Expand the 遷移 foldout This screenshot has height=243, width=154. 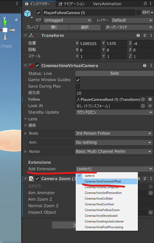pos(26,125)
